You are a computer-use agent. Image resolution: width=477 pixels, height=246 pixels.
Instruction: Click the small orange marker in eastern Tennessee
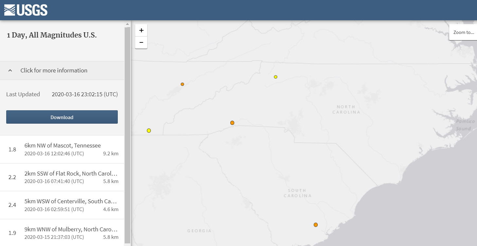coord(183,84)
